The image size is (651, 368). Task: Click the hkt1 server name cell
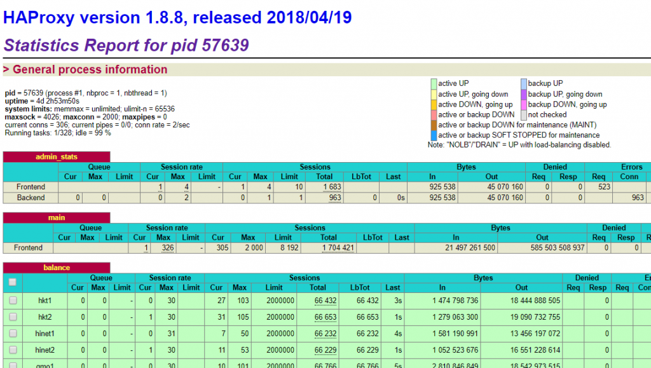(45, 301)
